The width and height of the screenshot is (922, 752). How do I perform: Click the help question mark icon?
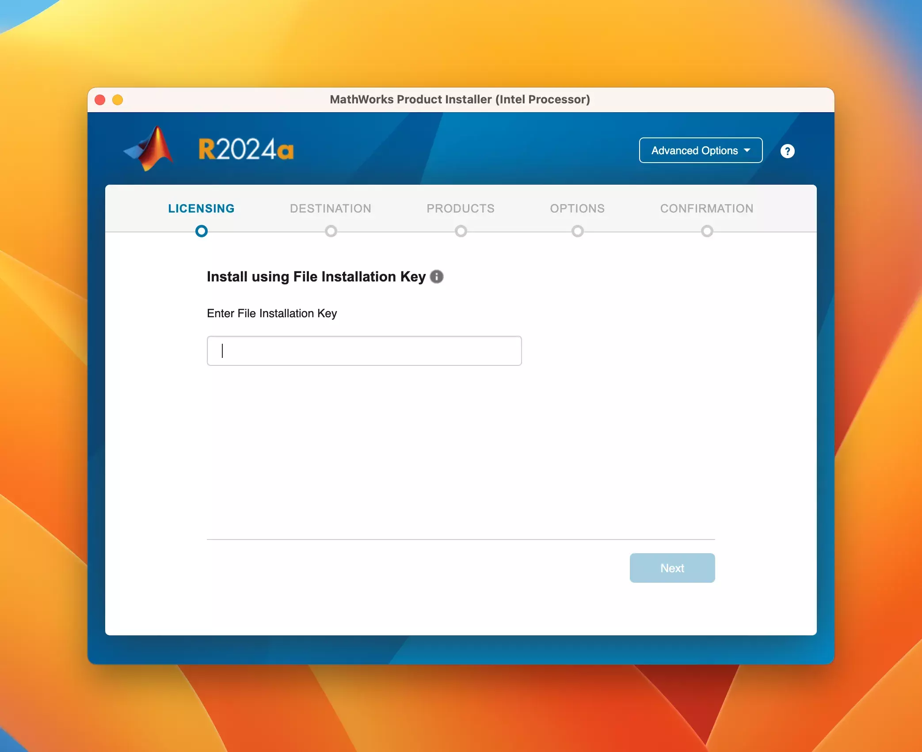[787, 151]
